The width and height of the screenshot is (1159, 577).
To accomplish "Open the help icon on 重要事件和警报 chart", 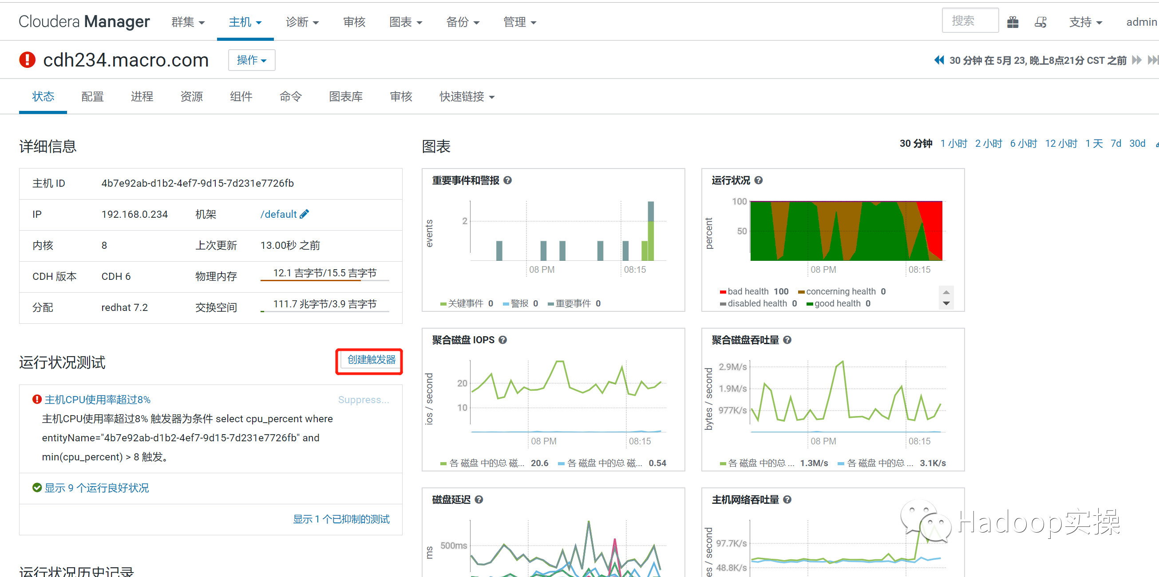I will point(507,180).
